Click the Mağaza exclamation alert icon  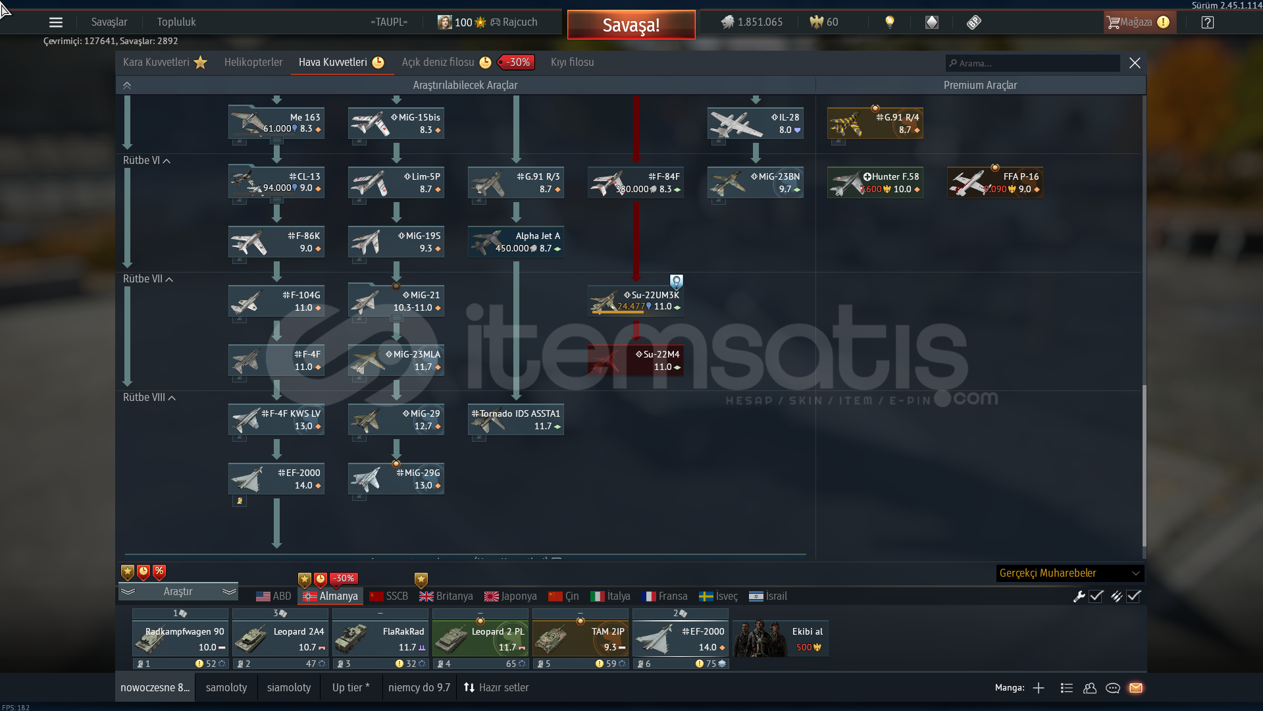[x=1164, y=22]
